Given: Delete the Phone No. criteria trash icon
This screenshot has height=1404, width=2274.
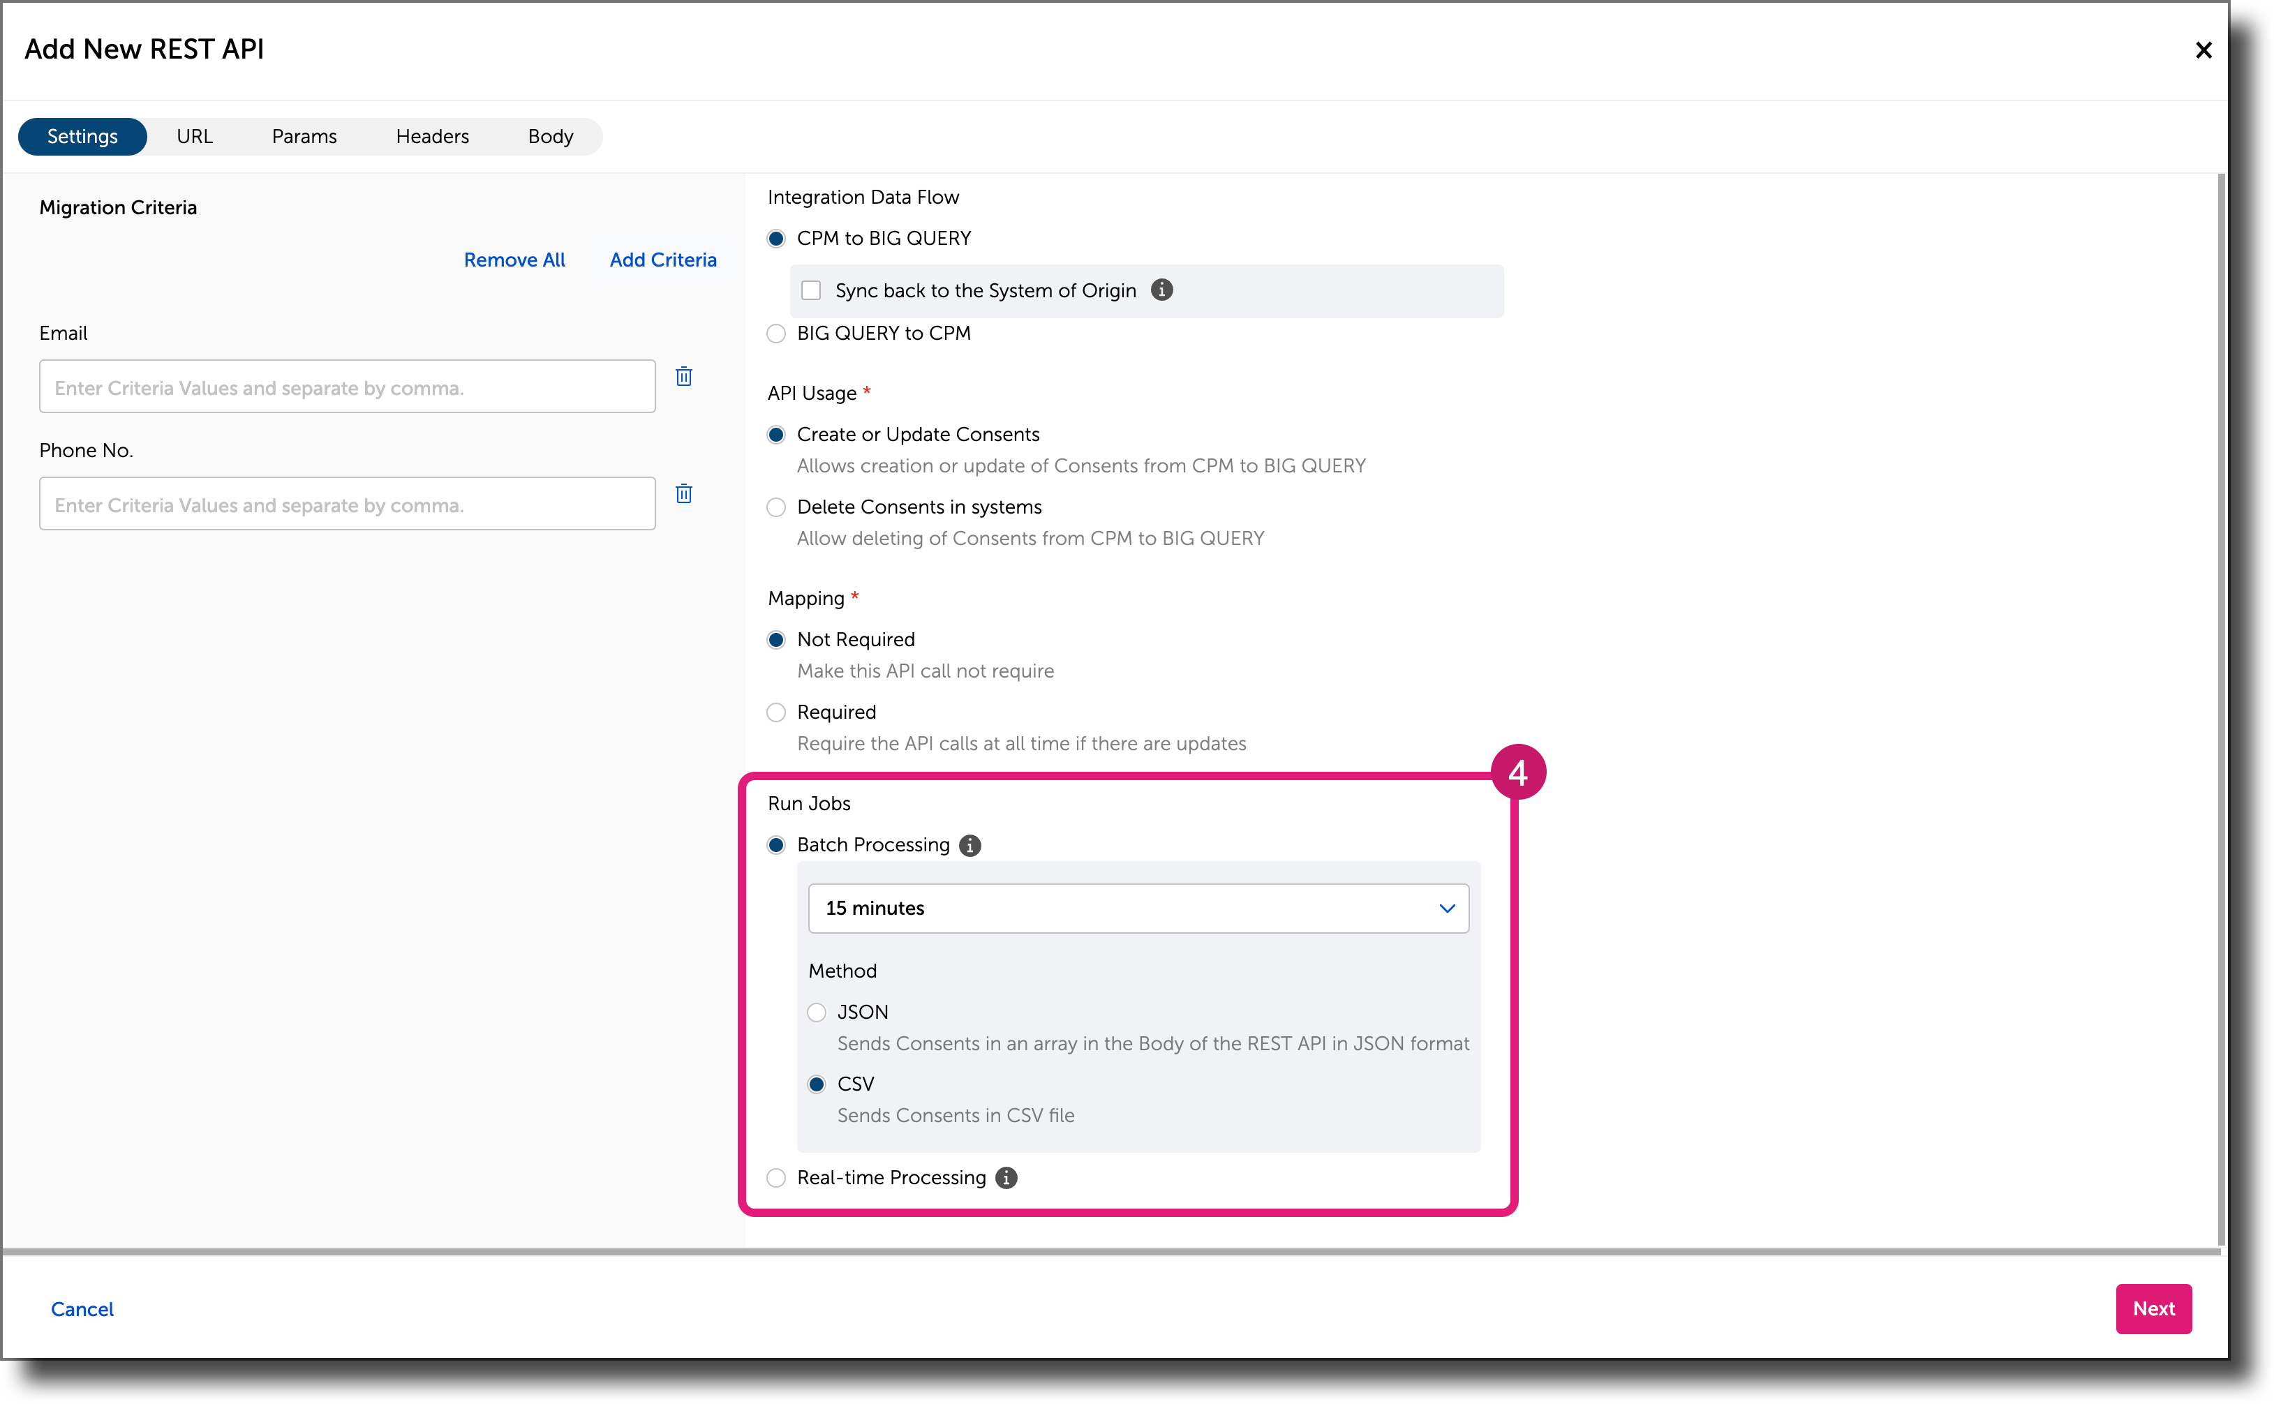Looking at the screenshot, I should point(683,494).
